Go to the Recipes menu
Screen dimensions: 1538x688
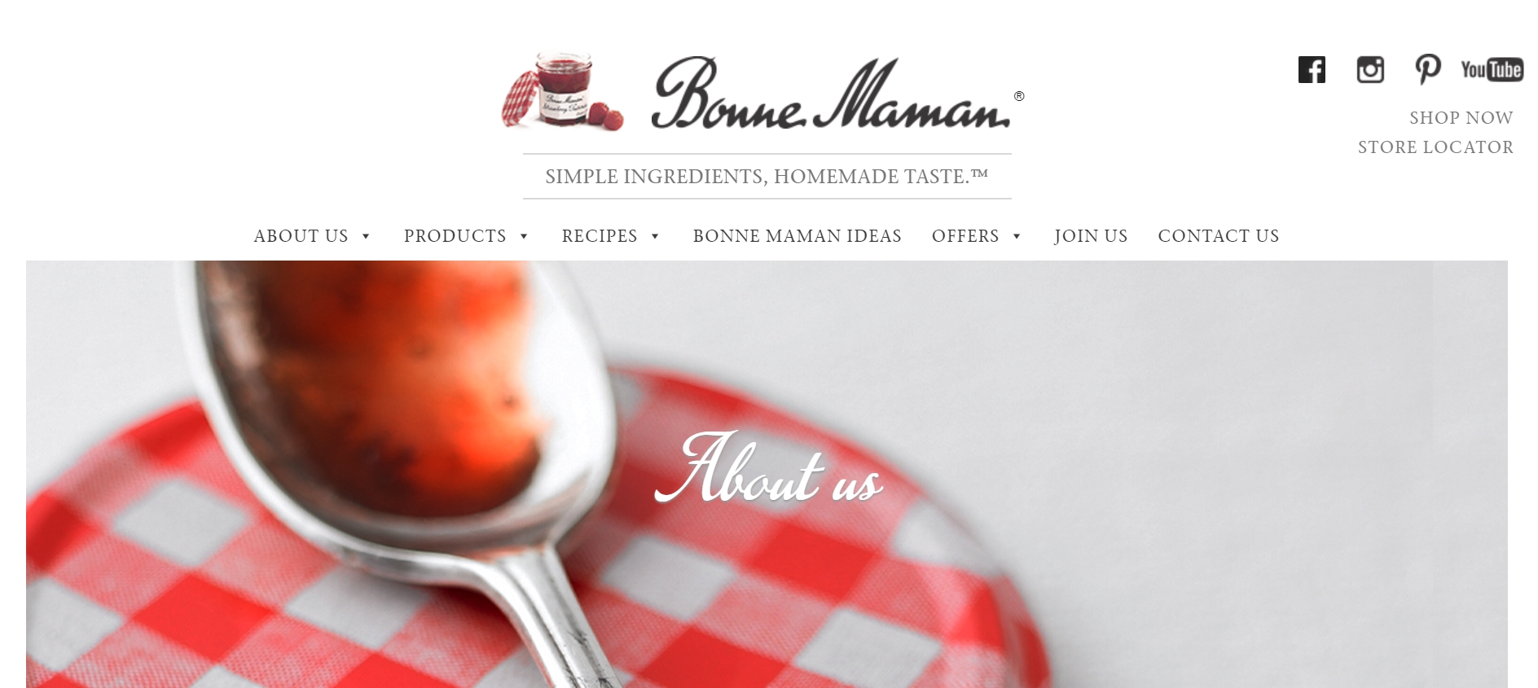coord(600,236)
